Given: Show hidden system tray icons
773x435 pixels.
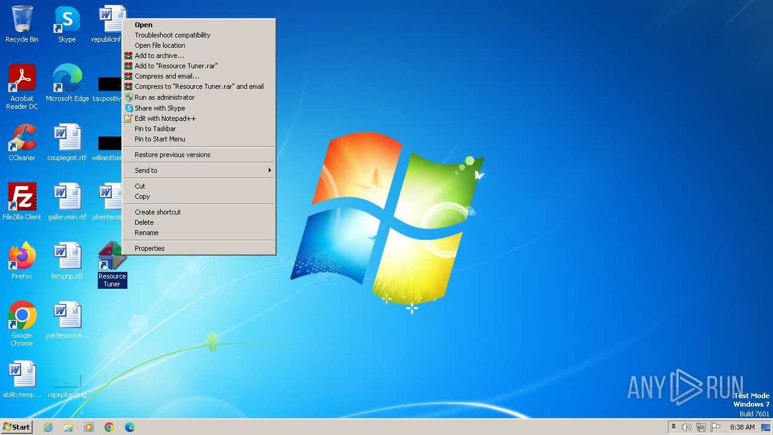Looking at the screenshot, I should click(673, 427).
